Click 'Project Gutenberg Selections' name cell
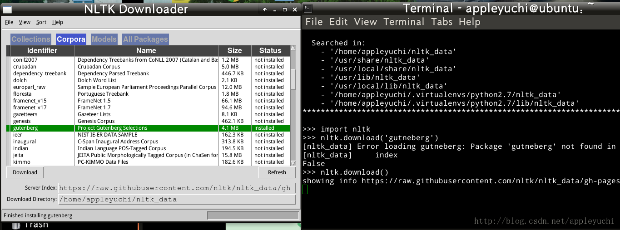The image size is (620, 230). coord(113,128)
